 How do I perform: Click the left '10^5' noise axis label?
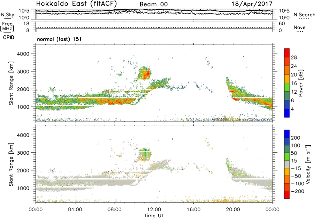point(24,11)
